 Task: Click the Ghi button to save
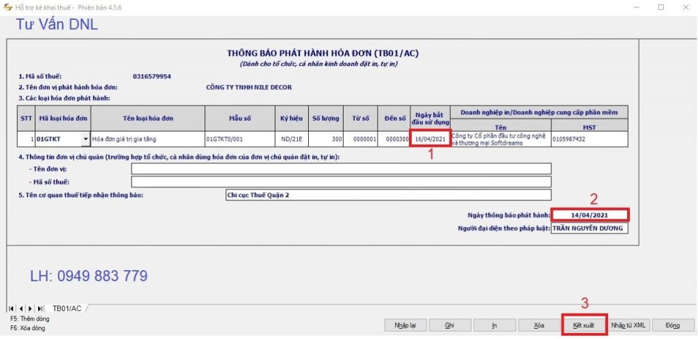pos(450,325)
